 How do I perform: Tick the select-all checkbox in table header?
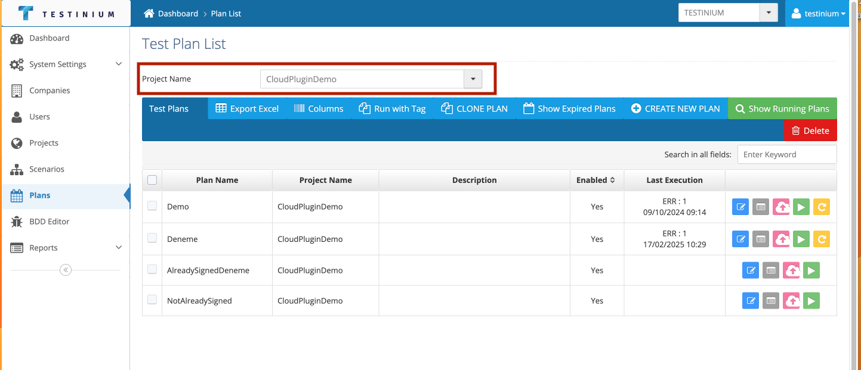click(152, 180)
